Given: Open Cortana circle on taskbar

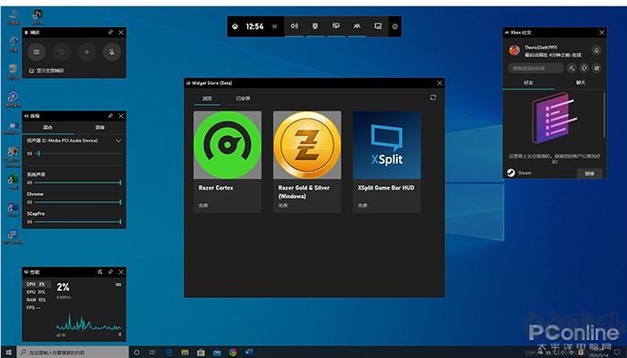Looking at the screenshot, I should 137,353.
